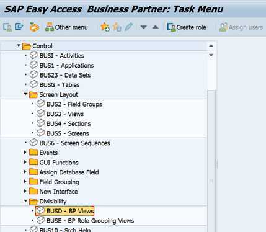
Task: Click the Move Favorites Up arrow
Action: (x=156, y=27)
